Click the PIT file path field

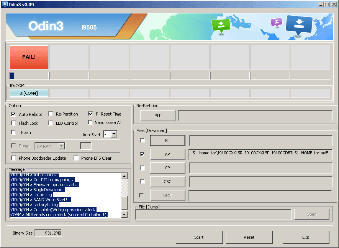(x=255, y=116)
